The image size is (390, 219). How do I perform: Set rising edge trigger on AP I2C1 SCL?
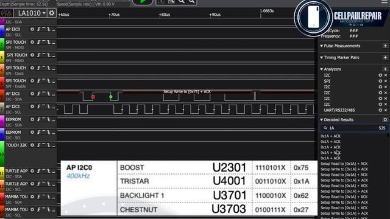click(x=38, y=107)
